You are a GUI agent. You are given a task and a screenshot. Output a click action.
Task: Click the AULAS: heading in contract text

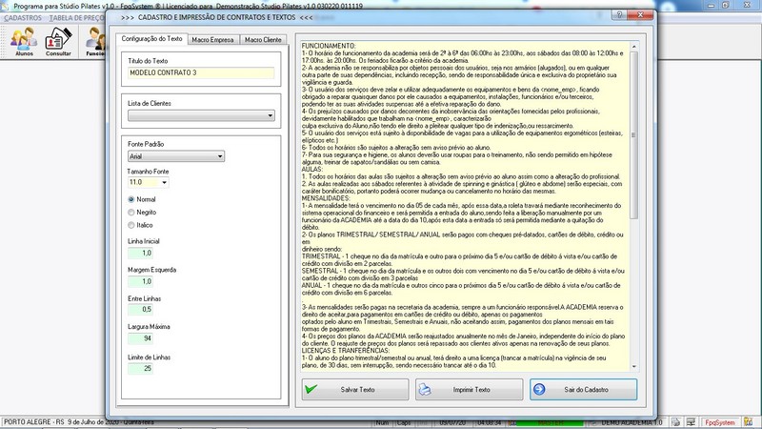pyautogui.click(x=312, y=170)
